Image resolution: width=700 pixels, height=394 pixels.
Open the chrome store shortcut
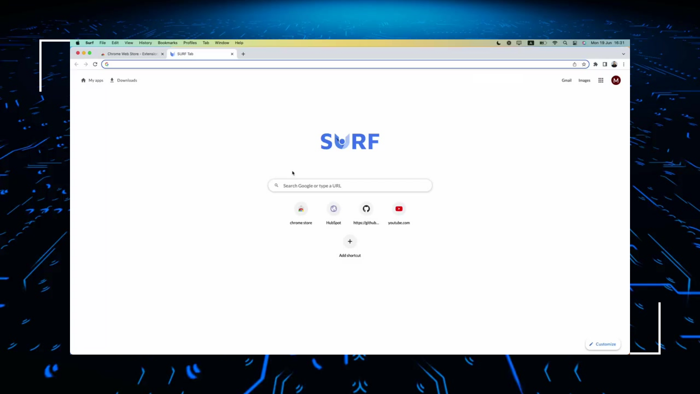click(301, 209)
